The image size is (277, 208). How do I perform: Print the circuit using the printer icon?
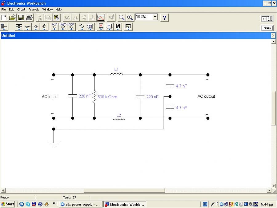click(x=29, y=18)
